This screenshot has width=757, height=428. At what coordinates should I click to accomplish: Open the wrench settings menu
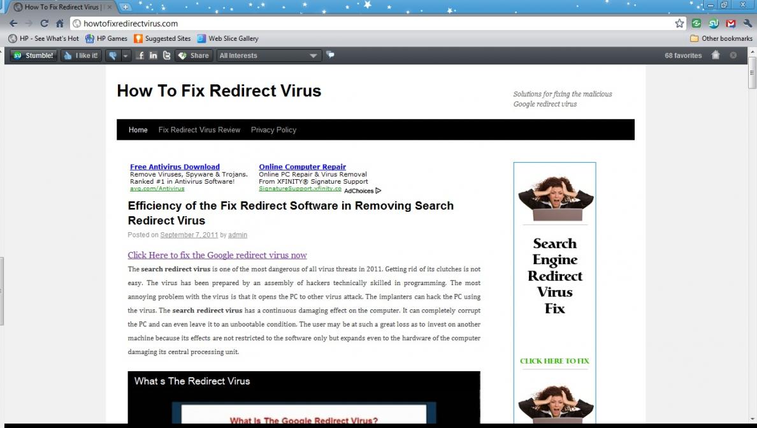747,23
